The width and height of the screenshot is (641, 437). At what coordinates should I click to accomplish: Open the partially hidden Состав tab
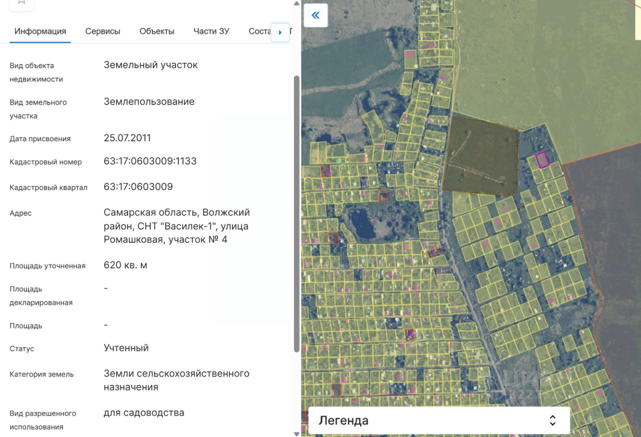tap(259, 31)
